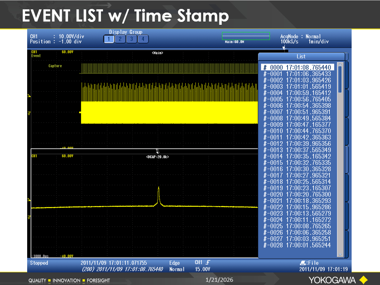Click the File printer icon in status bar

tap(302, 263)
